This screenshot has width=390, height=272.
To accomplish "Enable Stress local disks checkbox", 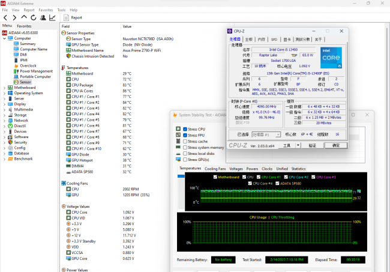I will pos(185,154).
